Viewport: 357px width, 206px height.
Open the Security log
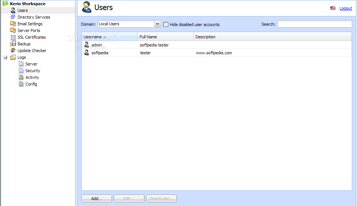[x=32, y=71]
